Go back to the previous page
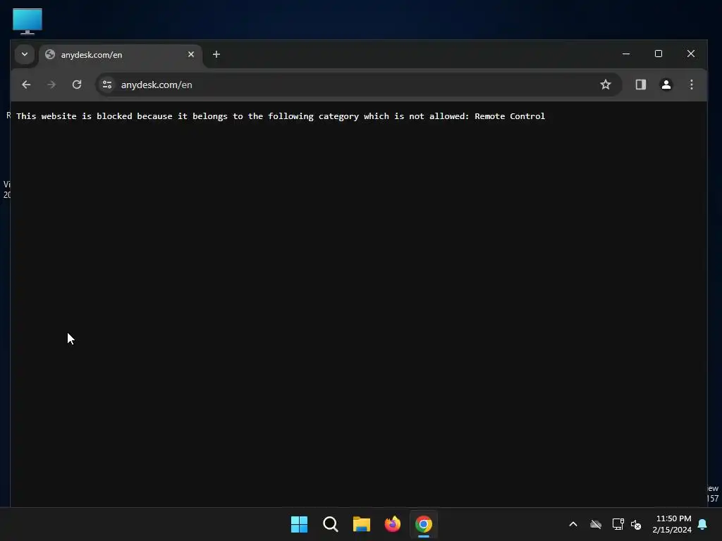The width and height of the screenshot is (722, 541). click(26, 85)
